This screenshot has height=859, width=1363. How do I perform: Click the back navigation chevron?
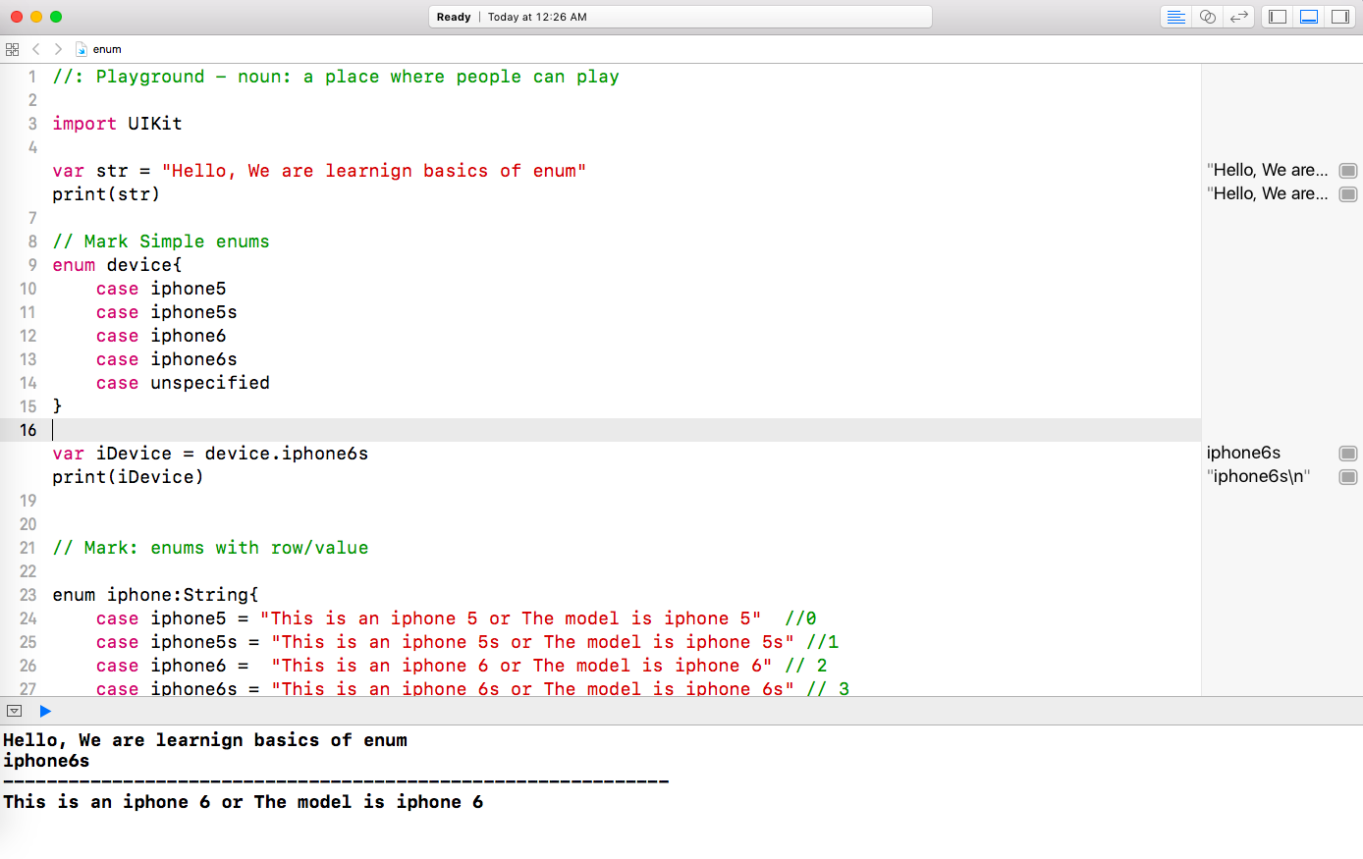point(35,48)
